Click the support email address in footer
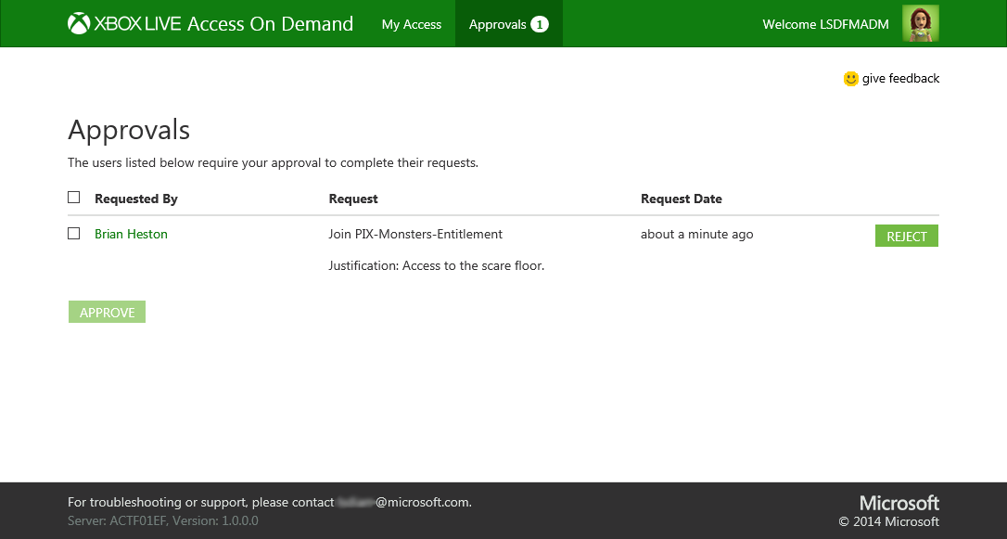The width and height of the screenshot is (1007, 539). coord(403,503)
